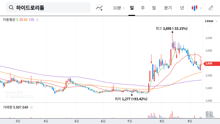Open the Linear scale dropdown

(211, 21)
